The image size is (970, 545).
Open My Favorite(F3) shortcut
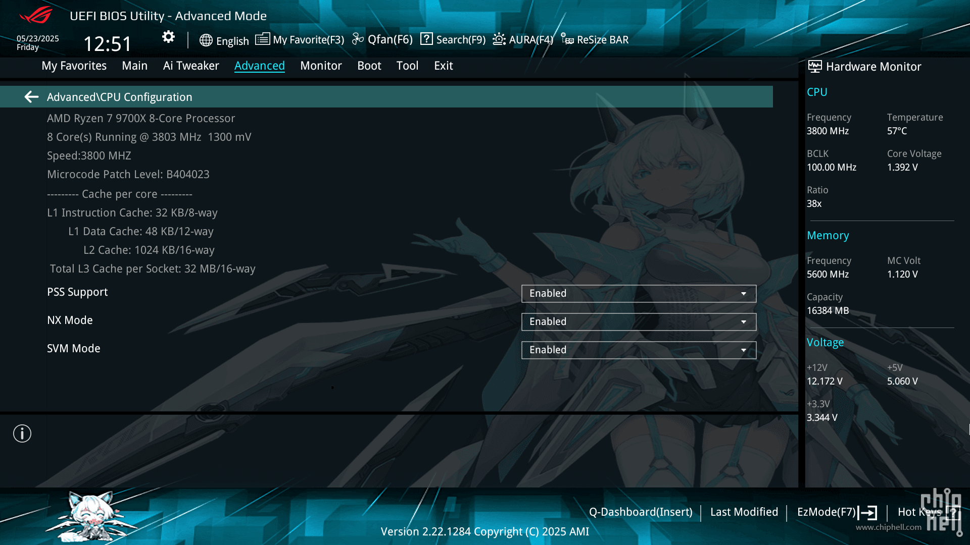point(308,40)
